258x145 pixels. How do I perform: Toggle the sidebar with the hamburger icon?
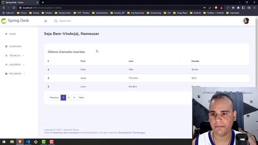coord(46,21)
